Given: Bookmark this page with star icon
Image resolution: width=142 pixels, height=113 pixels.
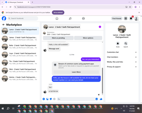Looking at the screenshot, I should tap(130, 7).
